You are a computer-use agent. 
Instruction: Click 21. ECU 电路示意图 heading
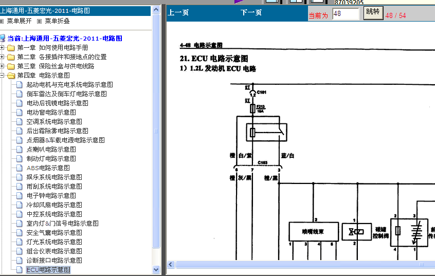coord(214,59)
